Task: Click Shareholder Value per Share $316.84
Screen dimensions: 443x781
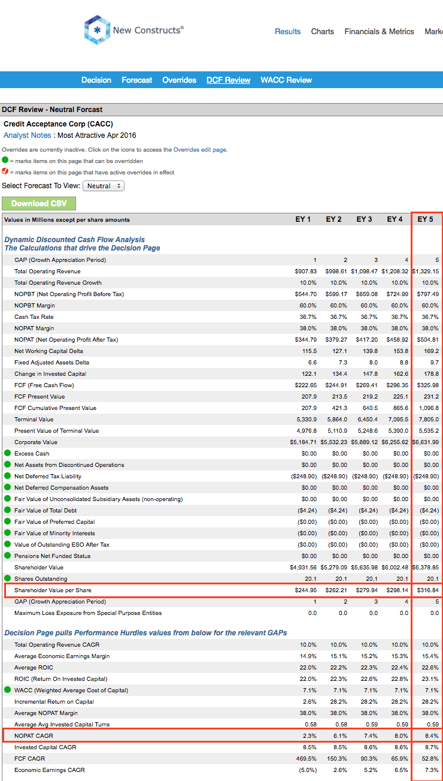Action: click(428, 590)
